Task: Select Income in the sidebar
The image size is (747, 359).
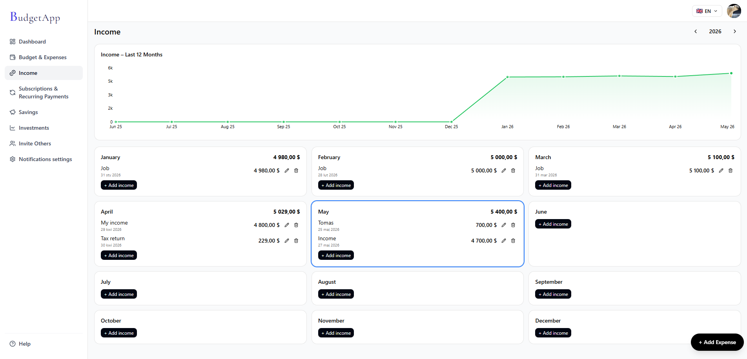Action: pos(44,73)
